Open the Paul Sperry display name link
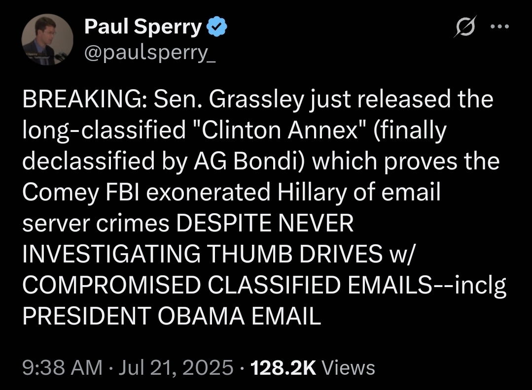The height and width of the screenshot is (390, 532). [x=143, y=28]
